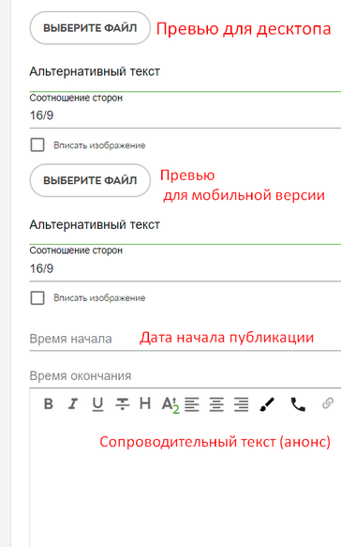Screen dimensions: 341x547
Task: Click the phone icon in toolbar
Action: pos(298,404)
